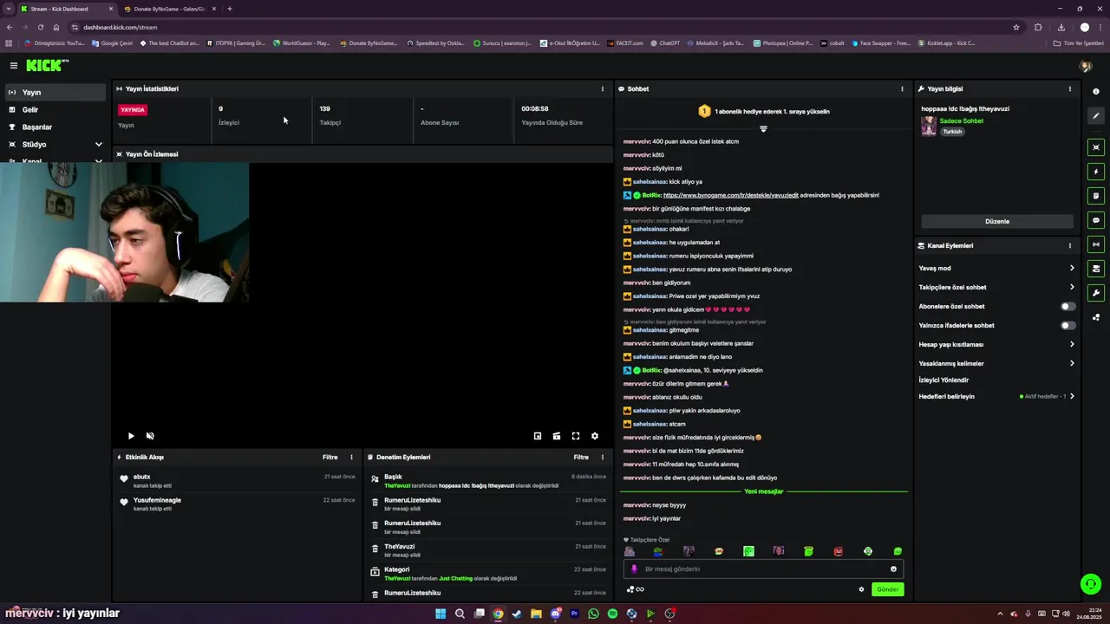Toggle Yalnızca ifadelerle sohbet switch
Viewport: 1110px width, 624px height.
tap(1068, 325)
